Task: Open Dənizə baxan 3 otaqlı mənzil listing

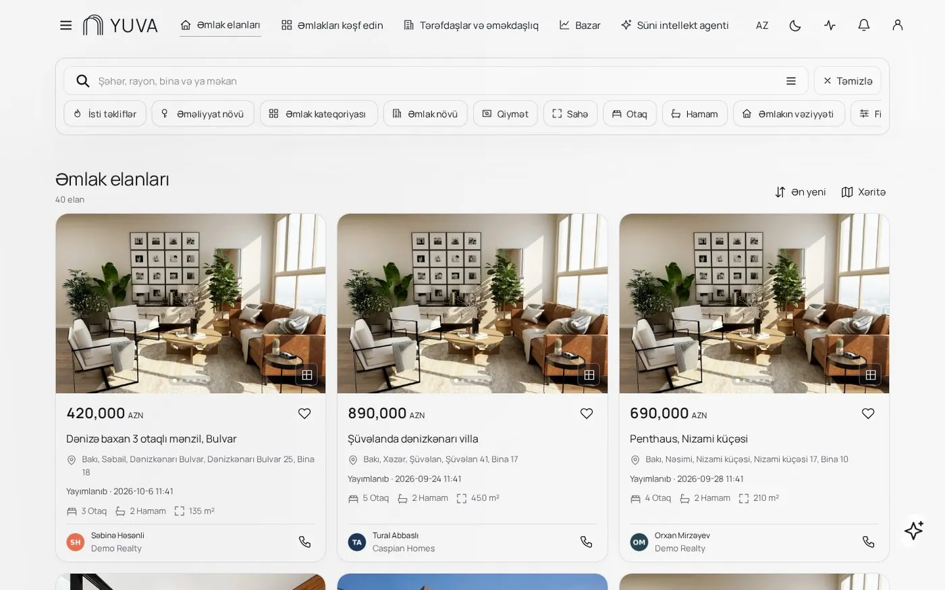Action: [151, 439]
